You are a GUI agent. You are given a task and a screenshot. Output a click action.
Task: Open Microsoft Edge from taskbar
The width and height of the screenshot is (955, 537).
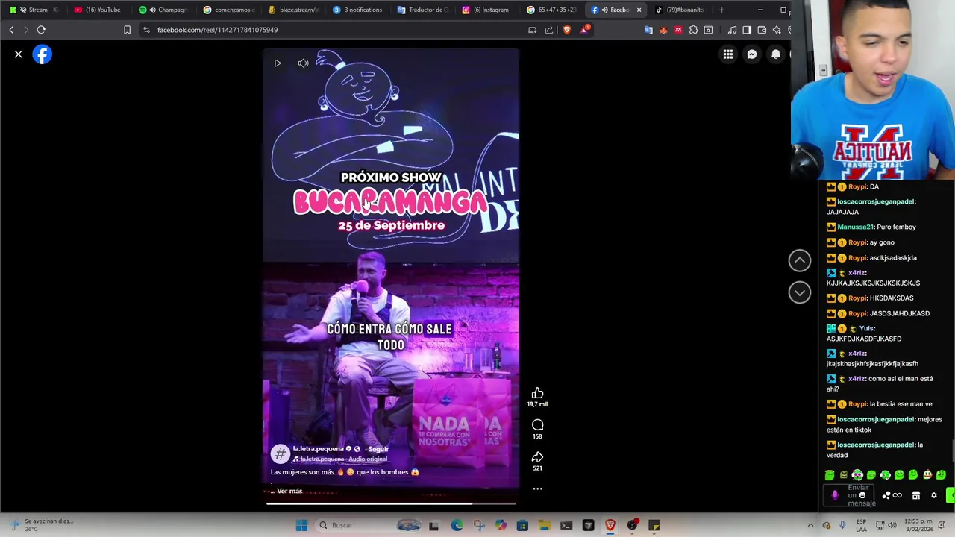pyautogui.click(x=457, y=525)
